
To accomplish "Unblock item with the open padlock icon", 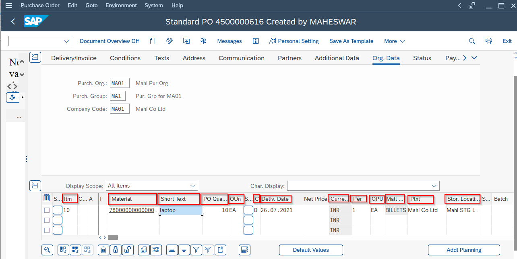I will pyautogui.click(x=127, y=250).
